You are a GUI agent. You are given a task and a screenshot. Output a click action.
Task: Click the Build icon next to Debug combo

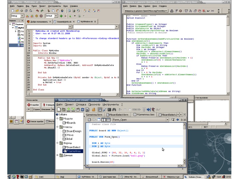[28, 16]
